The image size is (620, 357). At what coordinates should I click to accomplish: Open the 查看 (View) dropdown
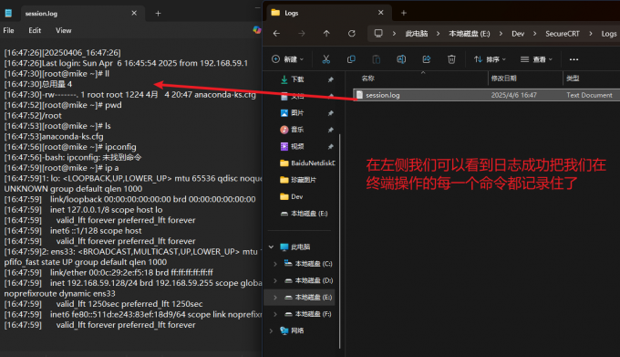536,59
